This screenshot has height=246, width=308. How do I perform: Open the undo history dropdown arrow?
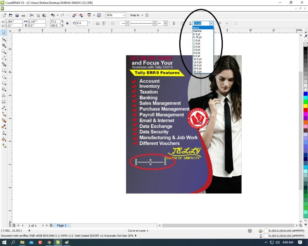(57, 15)
